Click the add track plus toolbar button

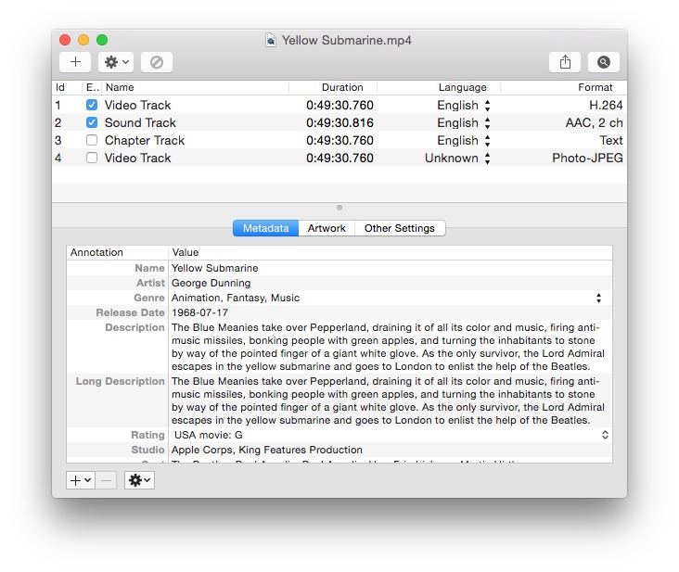point(75,62)
